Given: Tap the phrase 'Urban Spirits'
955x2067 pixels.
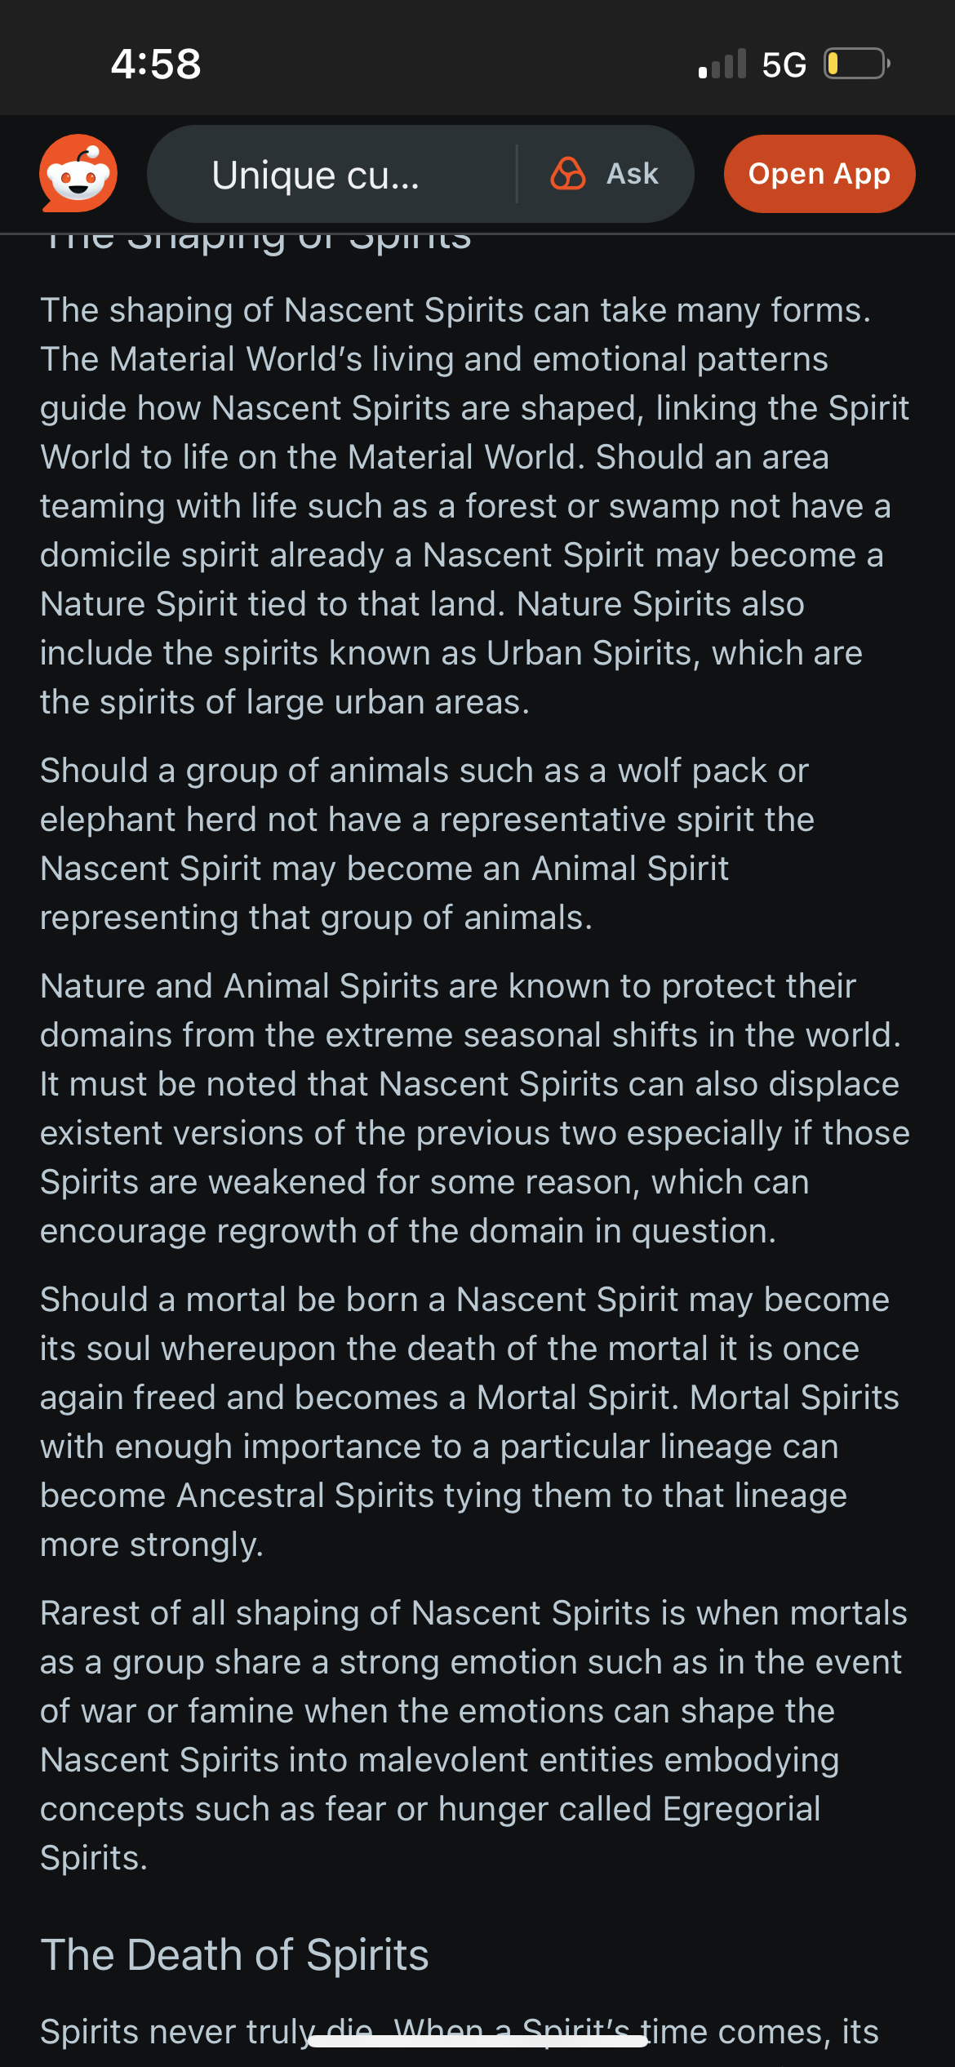Looking at the screenshot, I should tap(589, 653).
